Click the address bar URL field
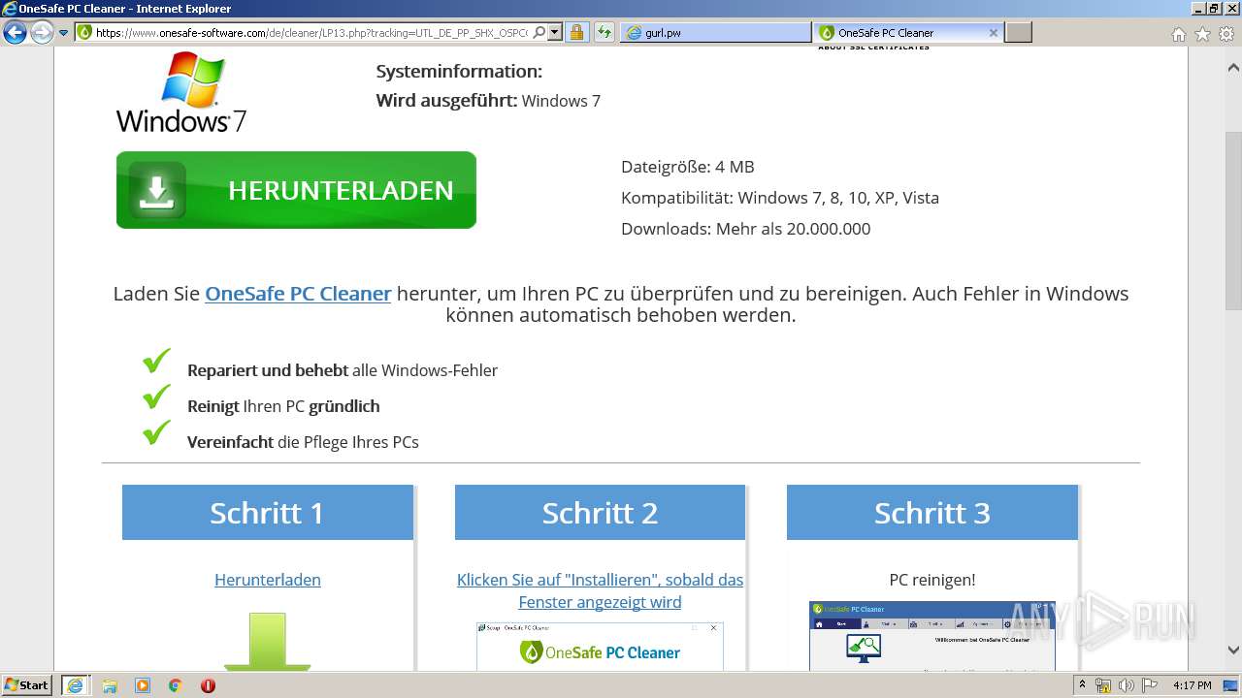The height and width of the screenshot is (698, 1242). click(x=312, y=32)
